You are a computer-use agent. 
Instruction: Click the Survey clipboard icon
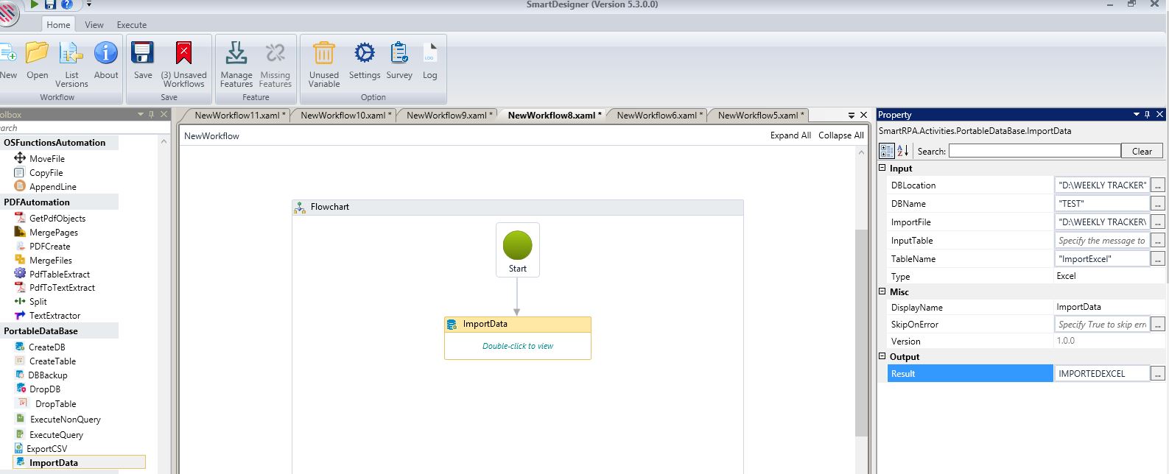pos(399,54)
